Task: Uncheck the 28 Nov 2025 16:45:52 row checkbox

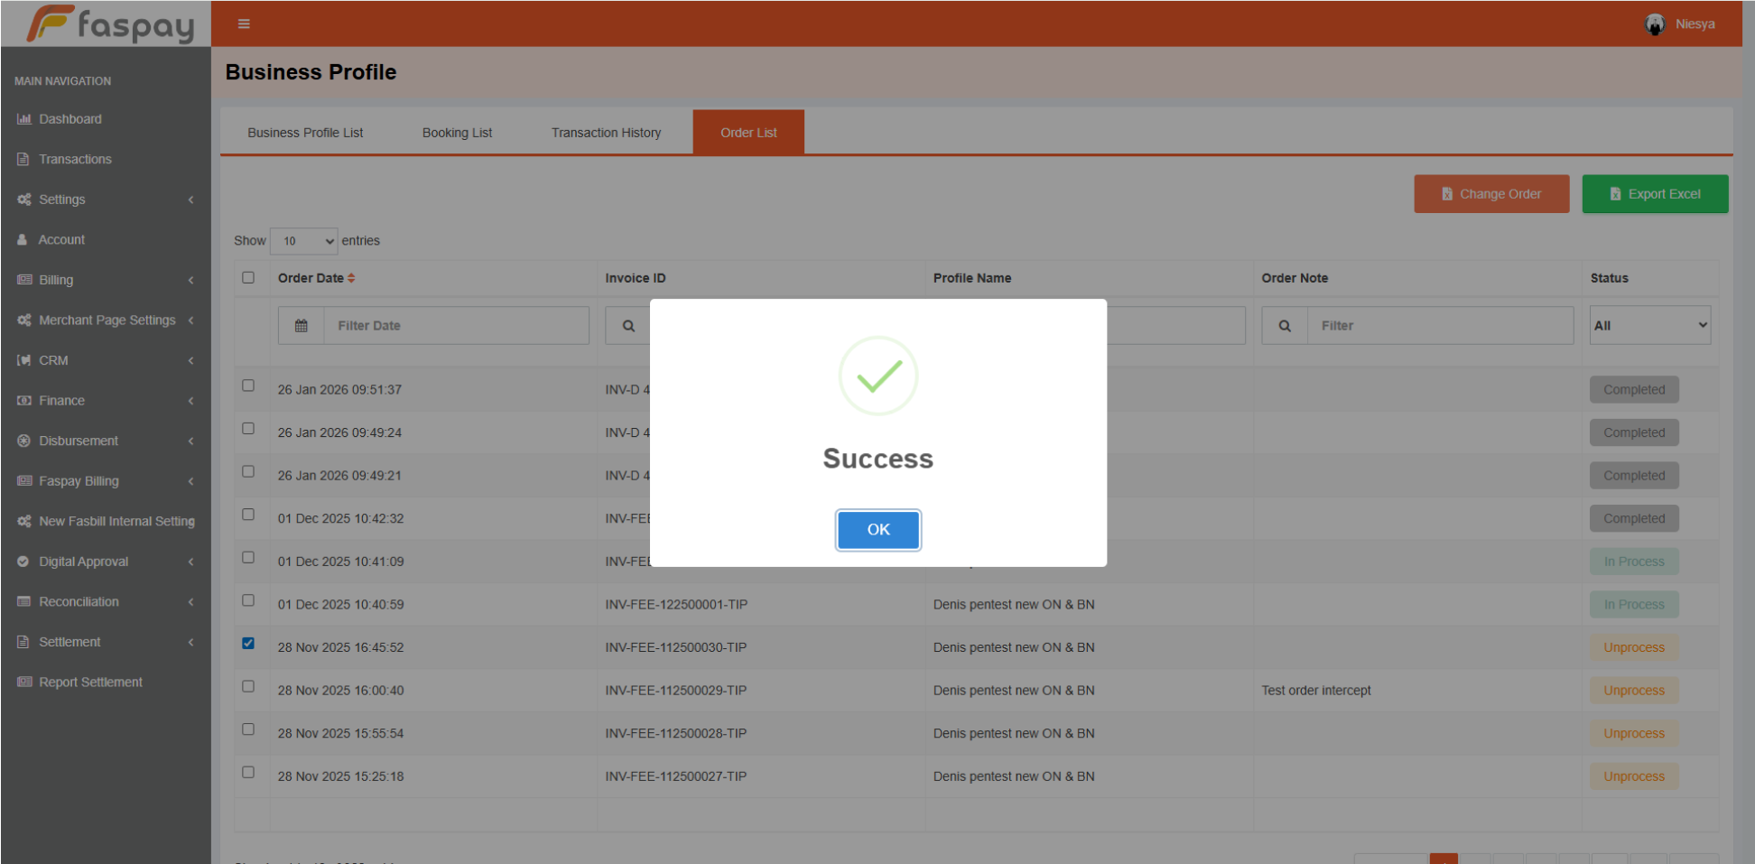Action: pos(248,644)
